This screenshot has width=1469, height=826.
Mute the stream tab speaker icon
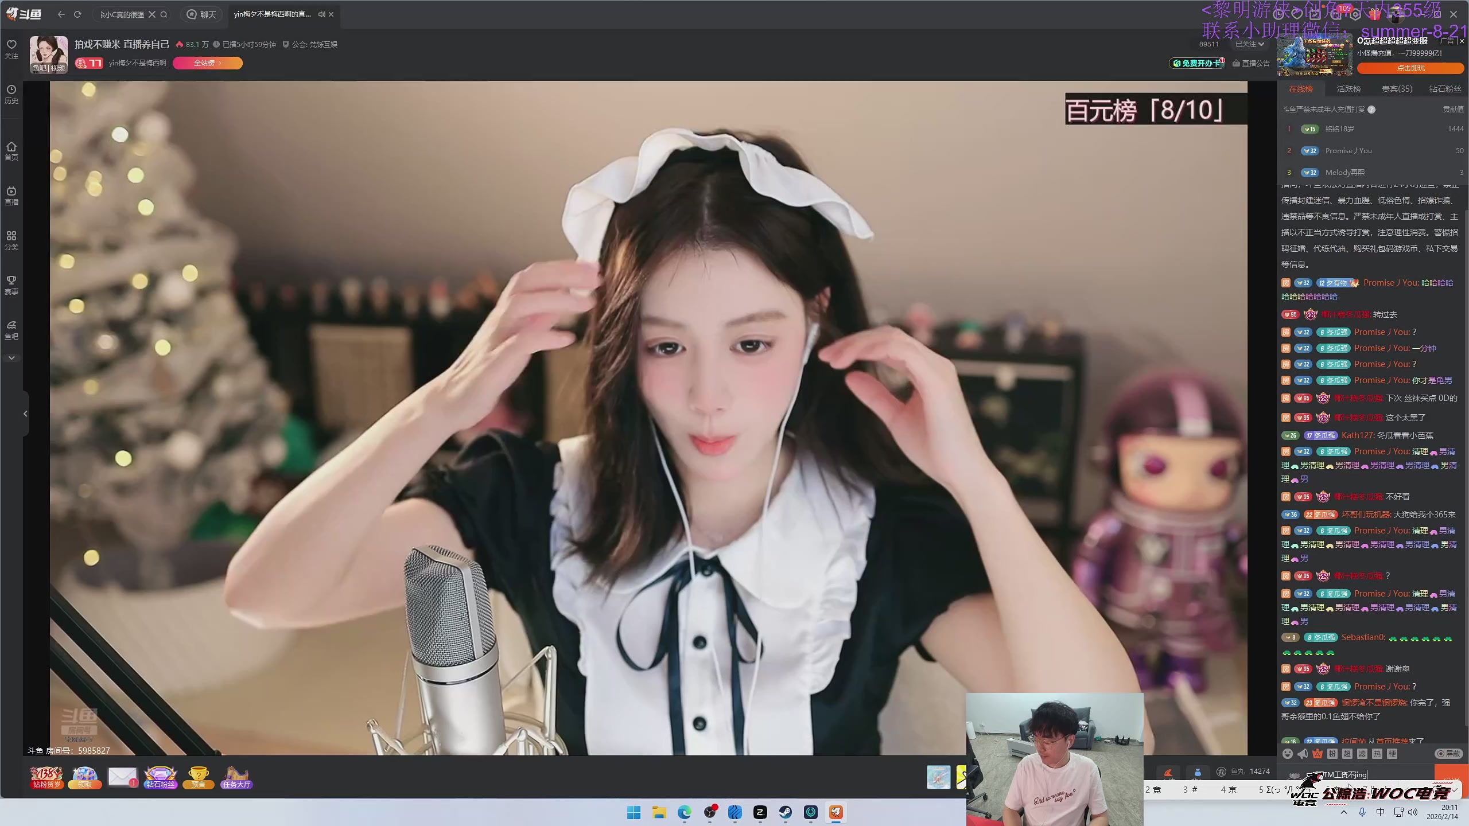(x=321, y=14)
